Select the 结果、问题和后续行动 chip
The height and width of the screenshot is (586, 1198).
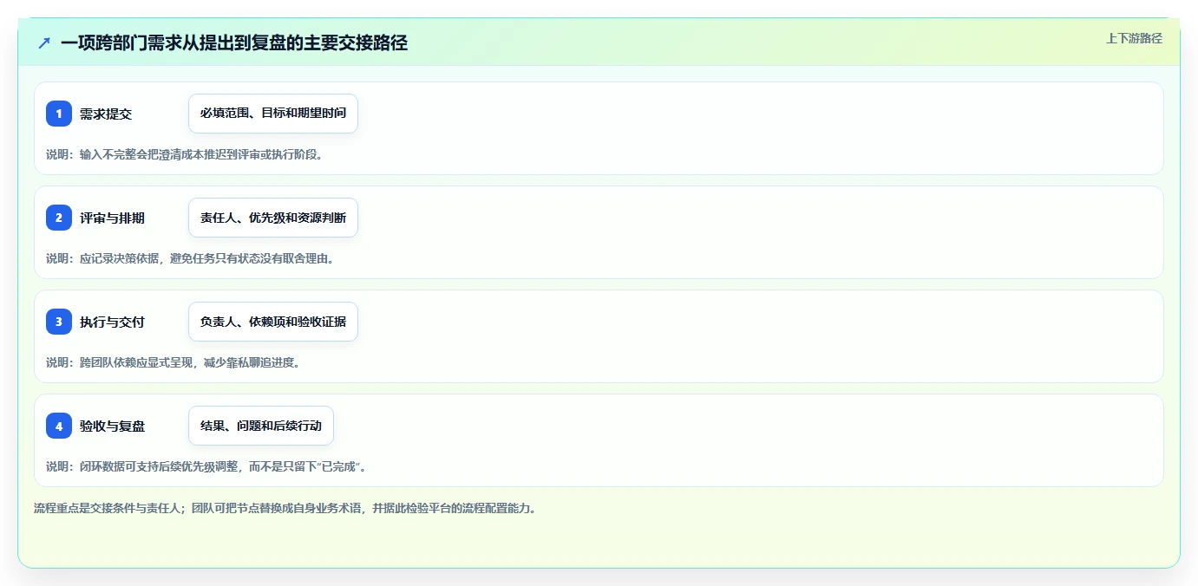[261, 426]
